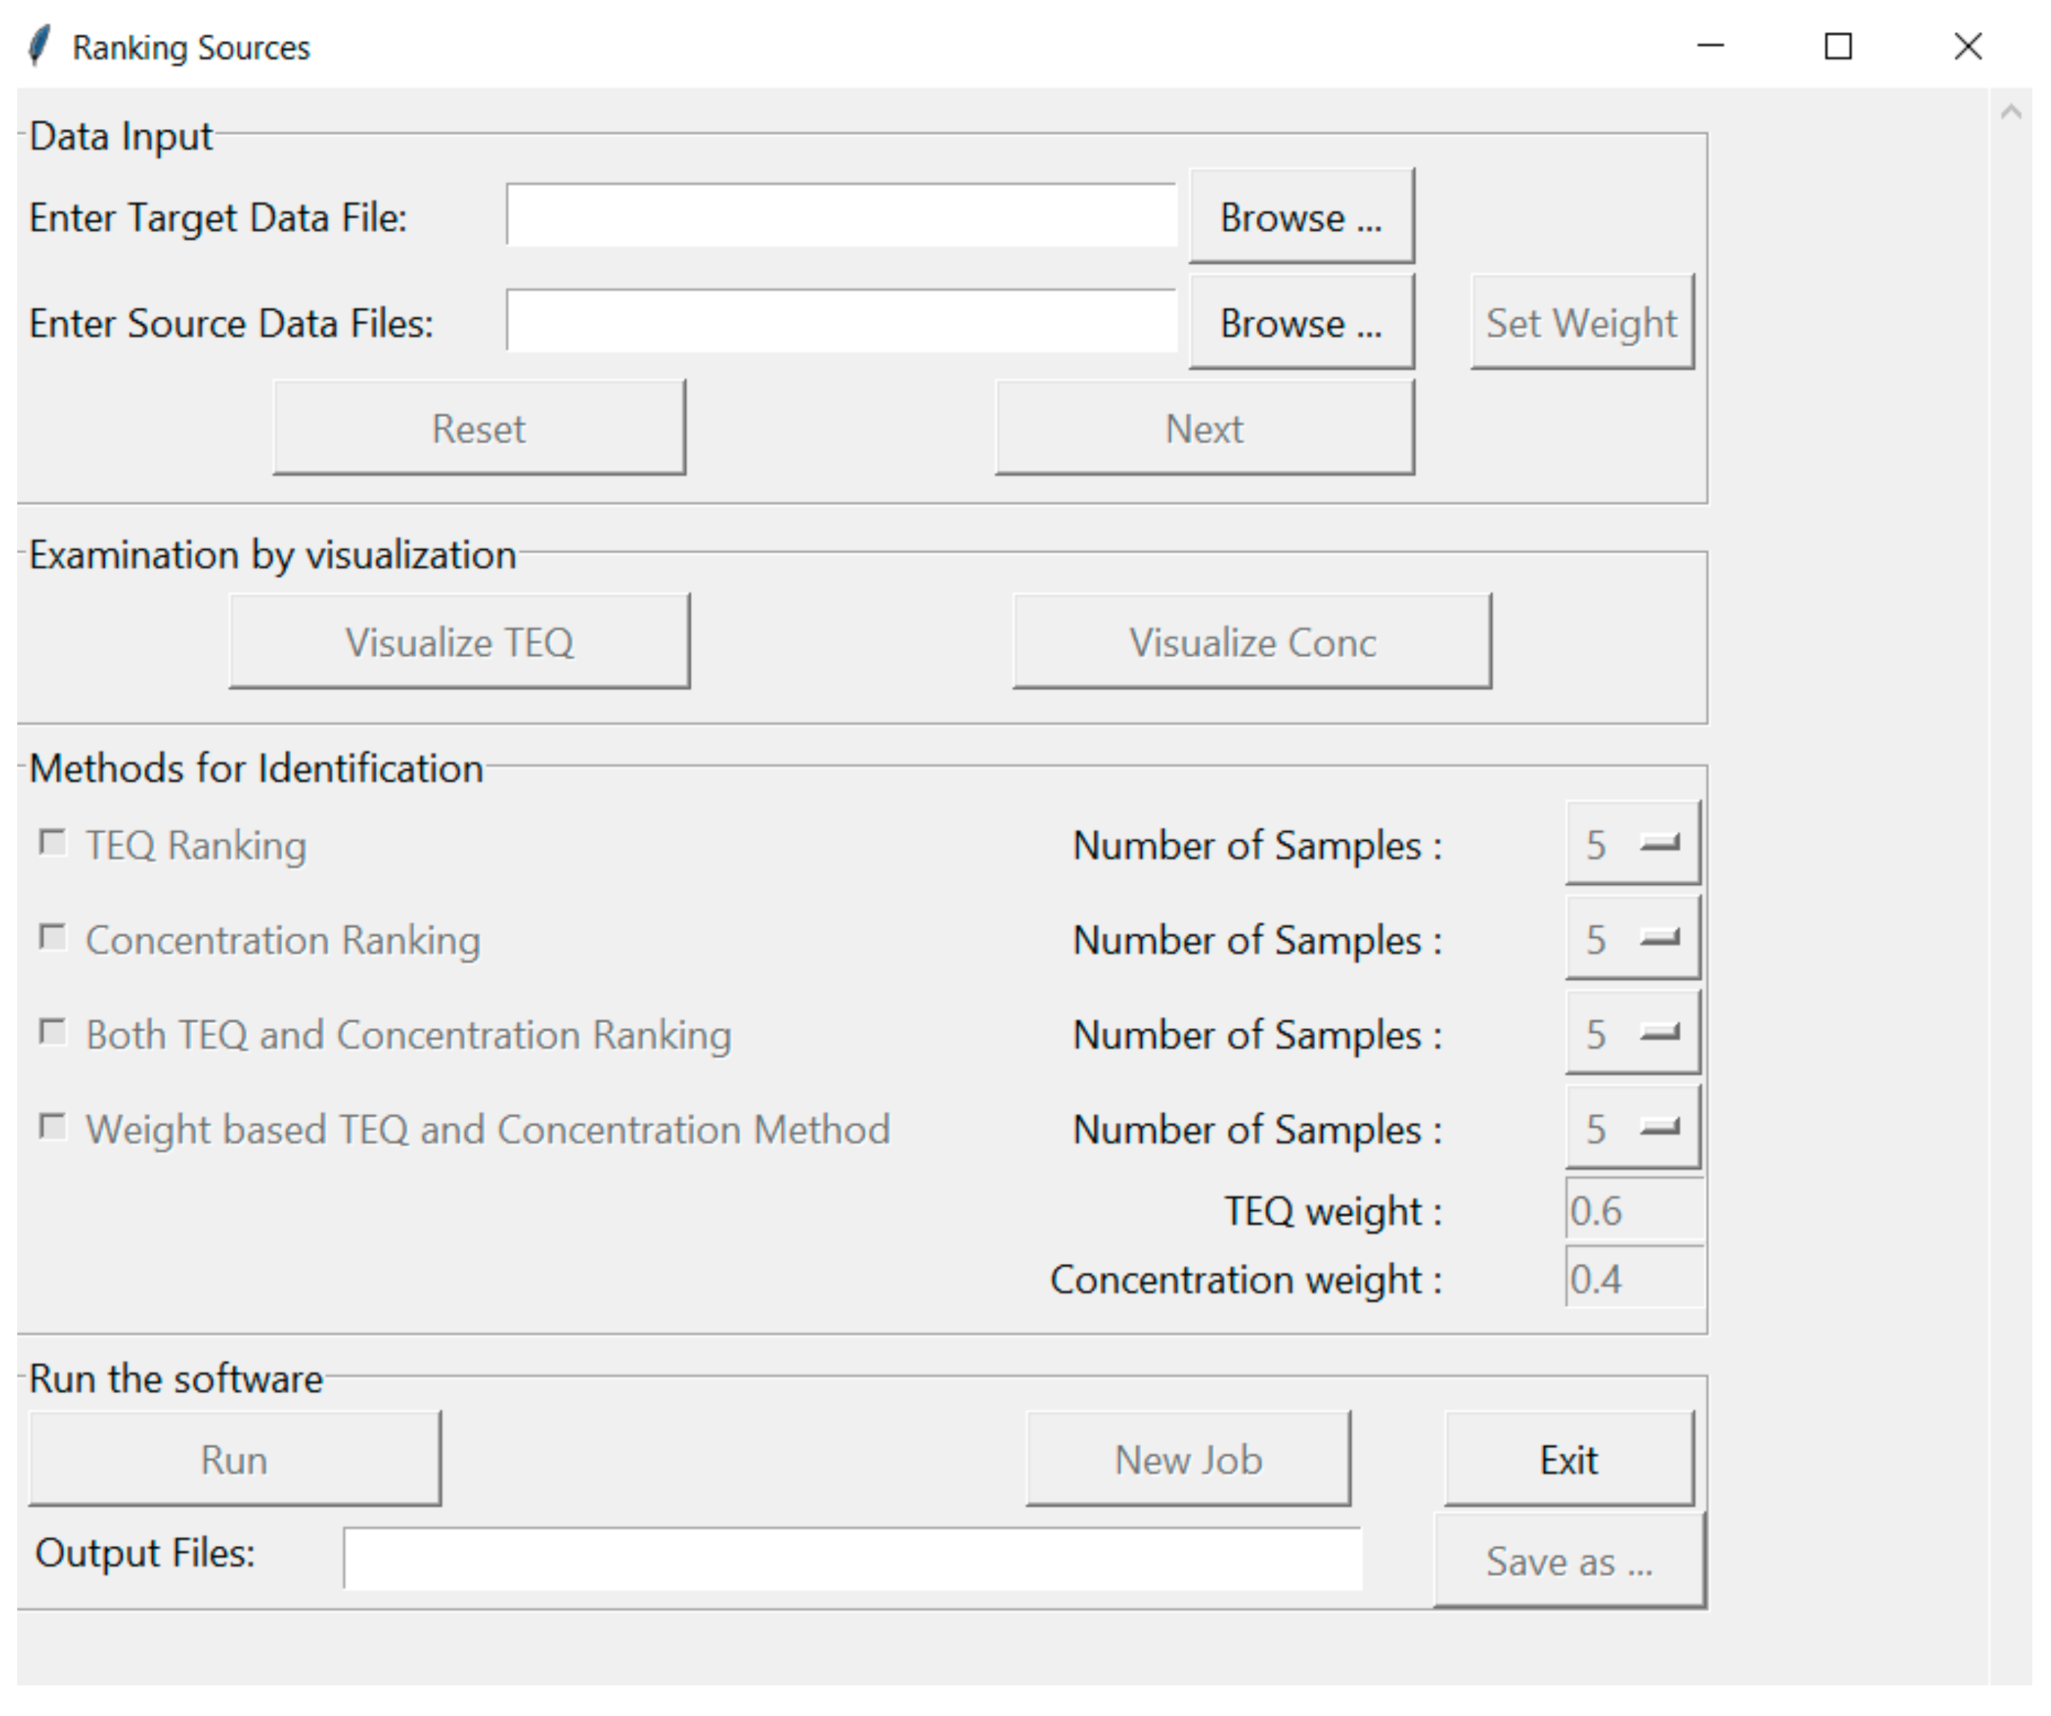Click the Visualize TEQ button
Screen dimensions: 2051x1716
459,642
